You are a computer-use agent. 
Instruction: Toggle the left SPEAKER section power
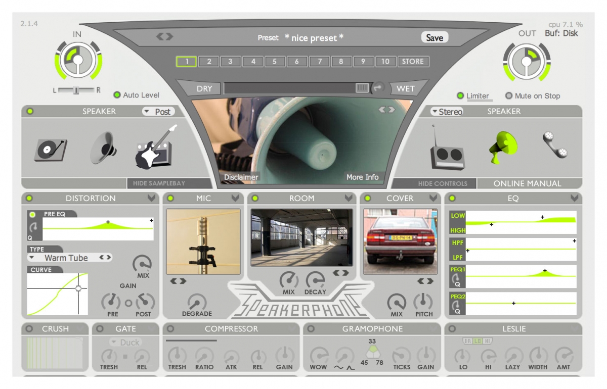[30, 111]
